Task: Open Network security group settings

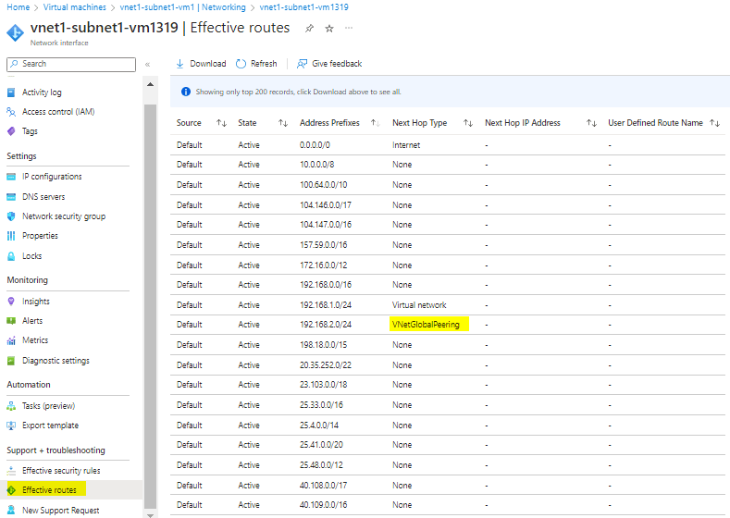Action: coord(64,216)
